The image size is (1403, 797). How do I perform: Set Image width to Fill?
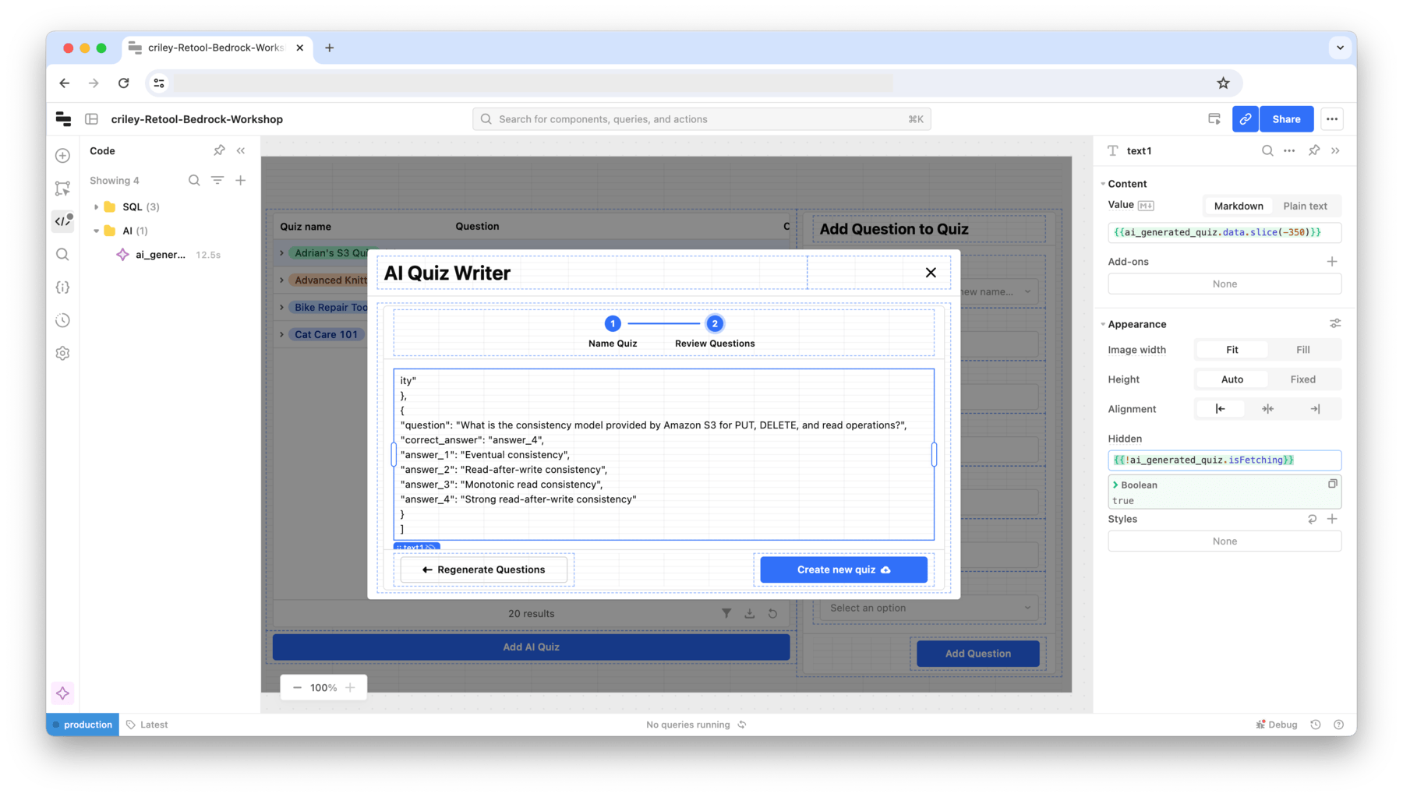click(x=1303, y=350)
